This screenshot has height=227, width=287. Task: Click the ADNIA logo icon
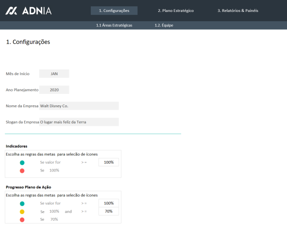tap(13, 11)
